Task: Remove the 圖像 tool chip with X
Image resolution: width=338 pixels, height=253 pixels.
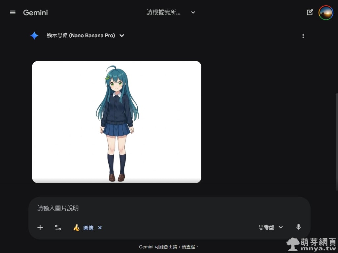Action: click(100, 228)
